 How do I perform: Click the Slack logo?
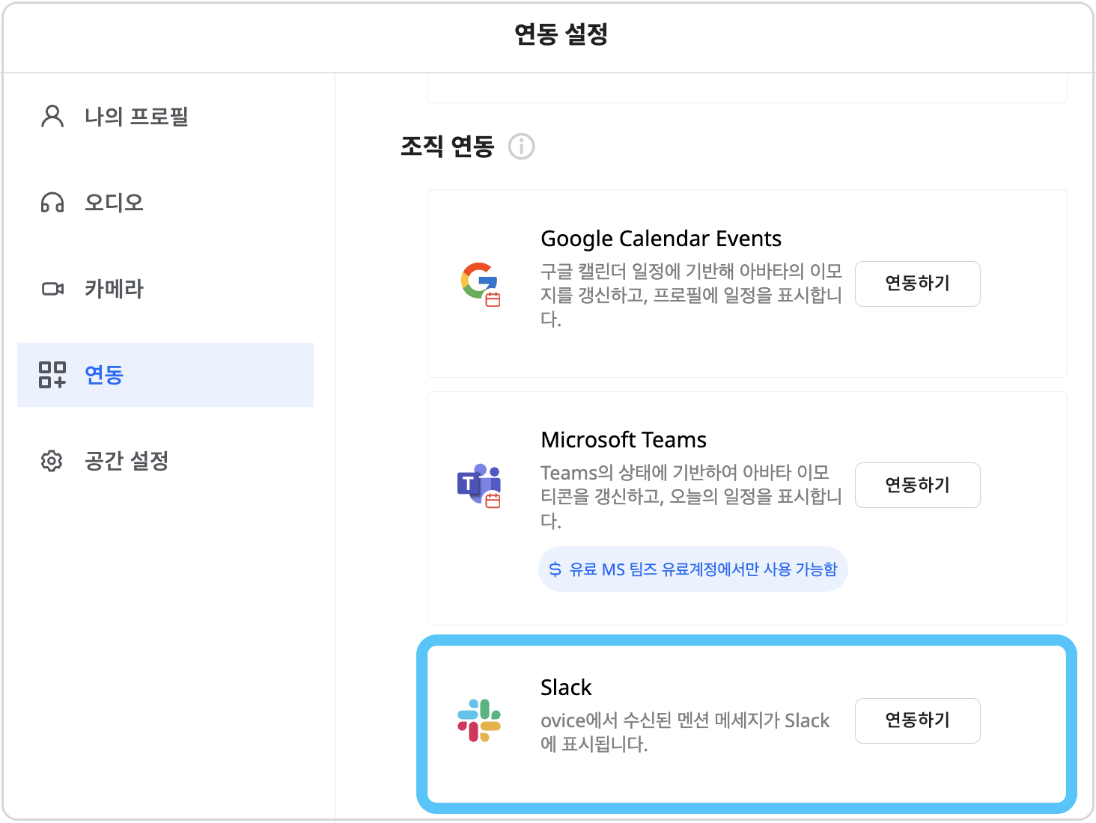pyautogui.click(x=479, y=720)
